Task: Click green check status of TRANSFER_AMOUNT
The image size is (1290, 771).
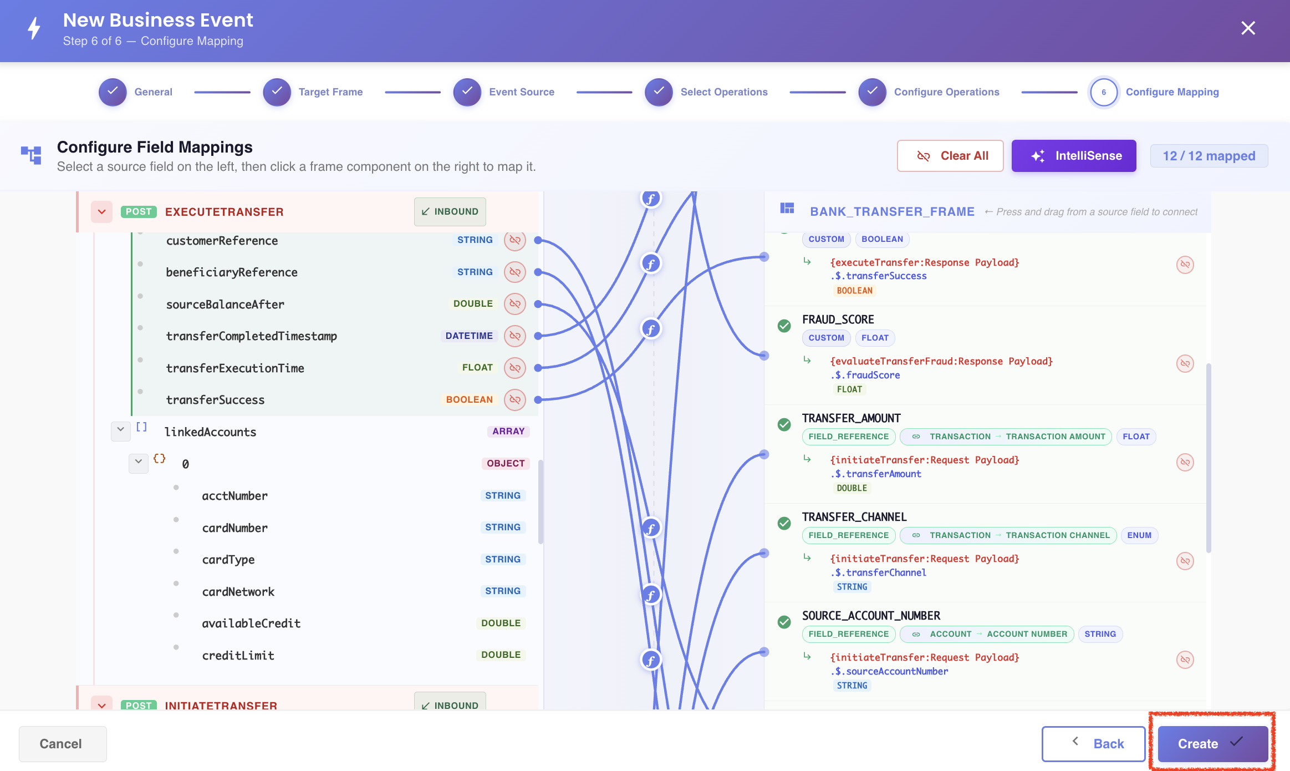Action: pos(784,424)
